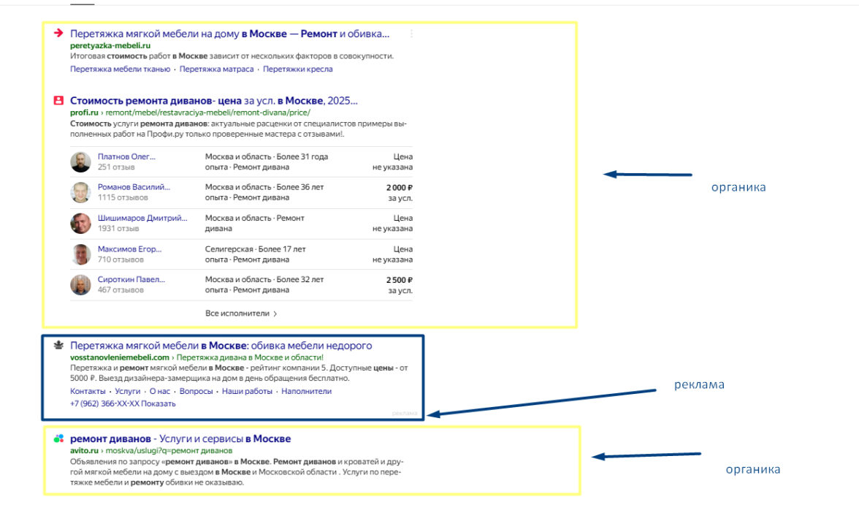The width and height of the screenshot is (859, 505).
Task: Click the "2 000 ₽" price
Action: click(x=400, y=188)
